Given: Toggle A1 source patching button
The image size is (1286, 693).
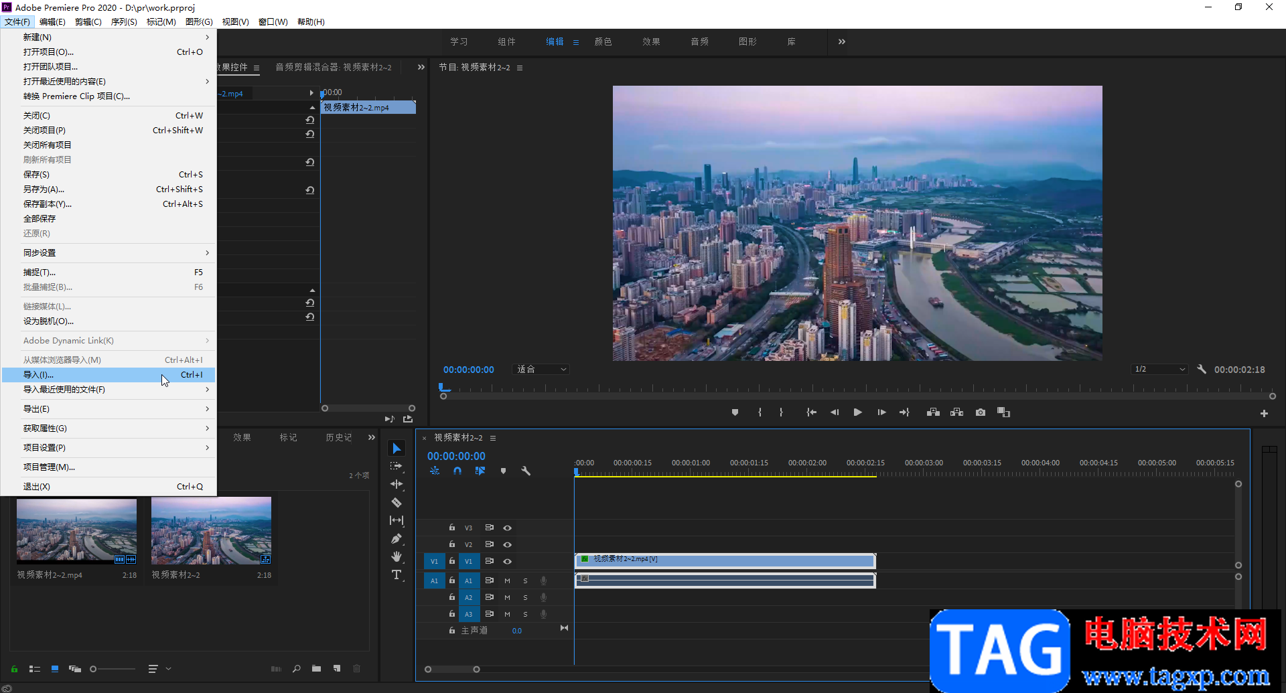Looking at the screenshot, I should tap(434, 581).
